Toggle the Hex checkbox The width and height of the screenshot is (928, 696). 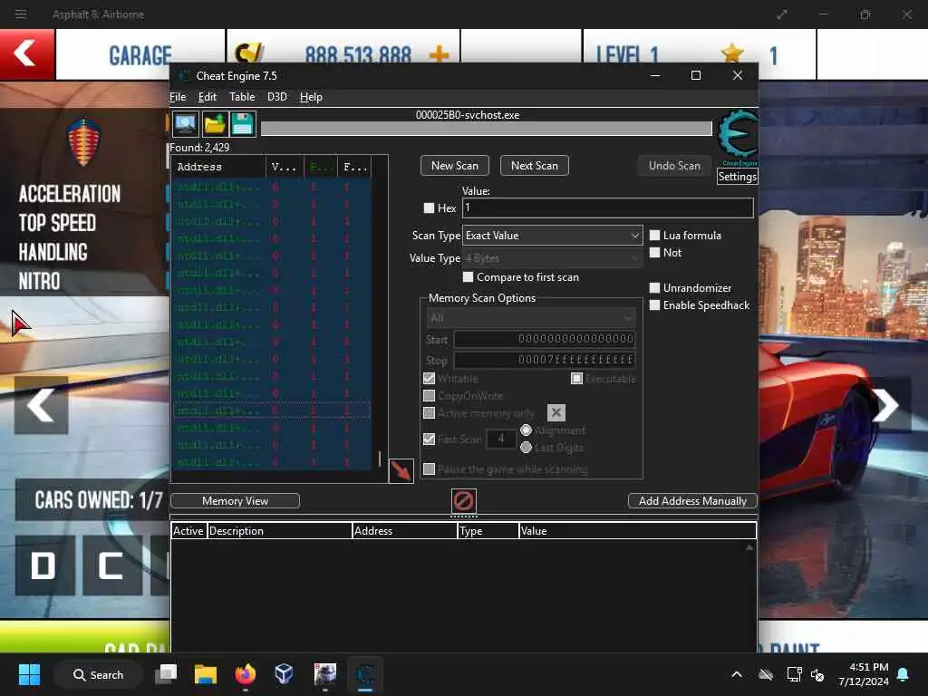point(429,208)
